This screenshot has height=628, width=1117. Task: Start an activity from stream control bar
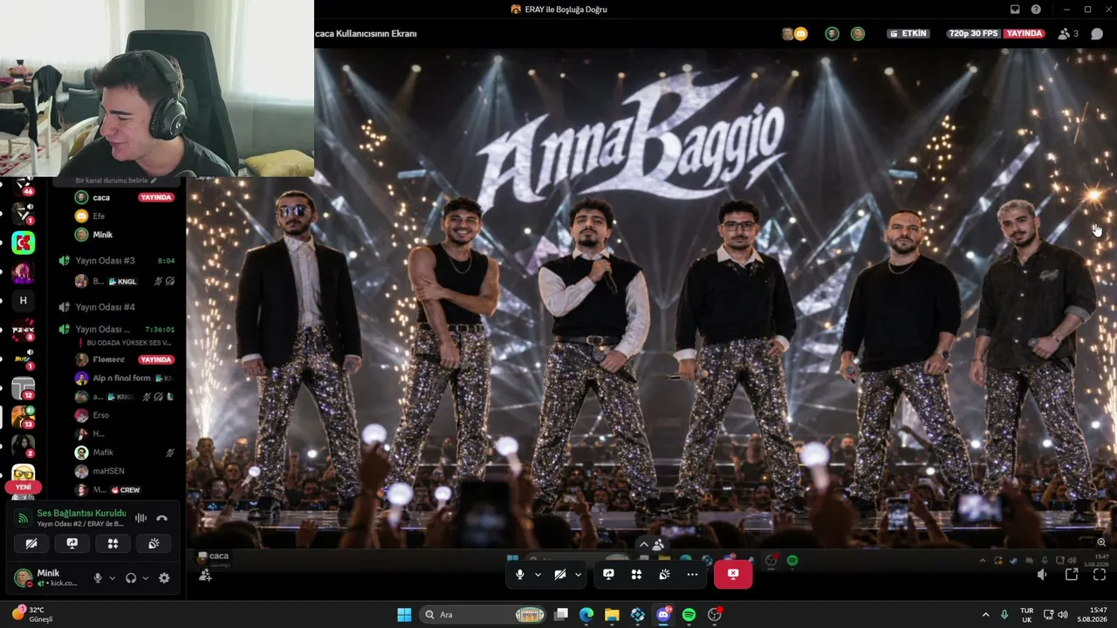tap(636, 574)
